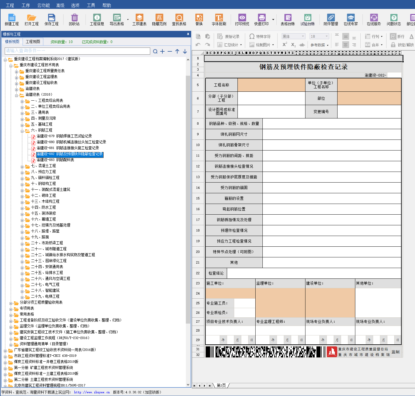Click the 快速打印 quick print icon

[261, 20]
